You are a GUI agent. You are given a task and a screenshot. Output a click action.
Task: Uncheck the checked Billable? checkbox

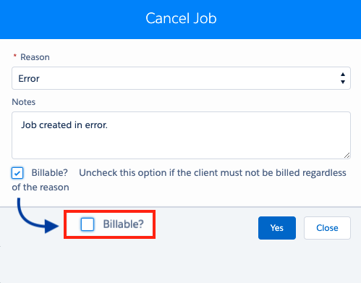coord(17,173)
